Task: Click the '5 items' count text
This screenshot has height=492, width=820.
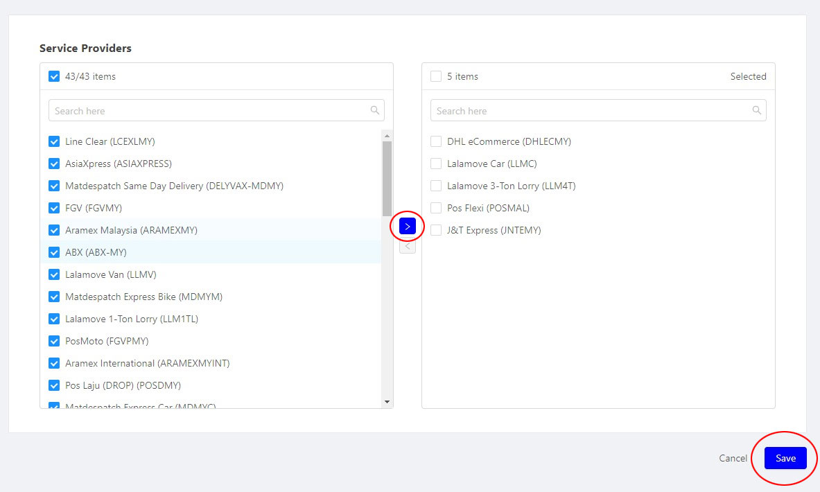Action: (462, 76)
